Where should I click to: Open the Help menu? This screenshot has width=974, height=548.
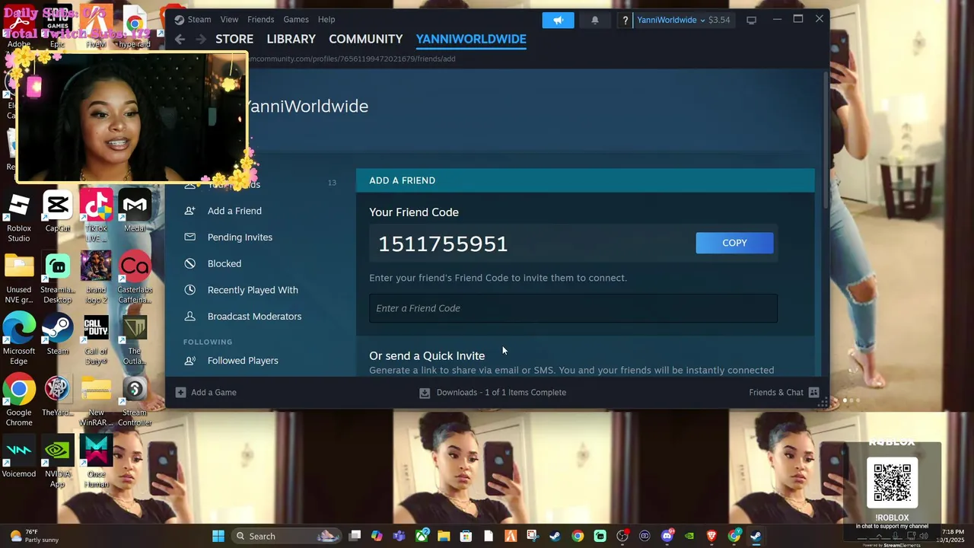point(326,20)
